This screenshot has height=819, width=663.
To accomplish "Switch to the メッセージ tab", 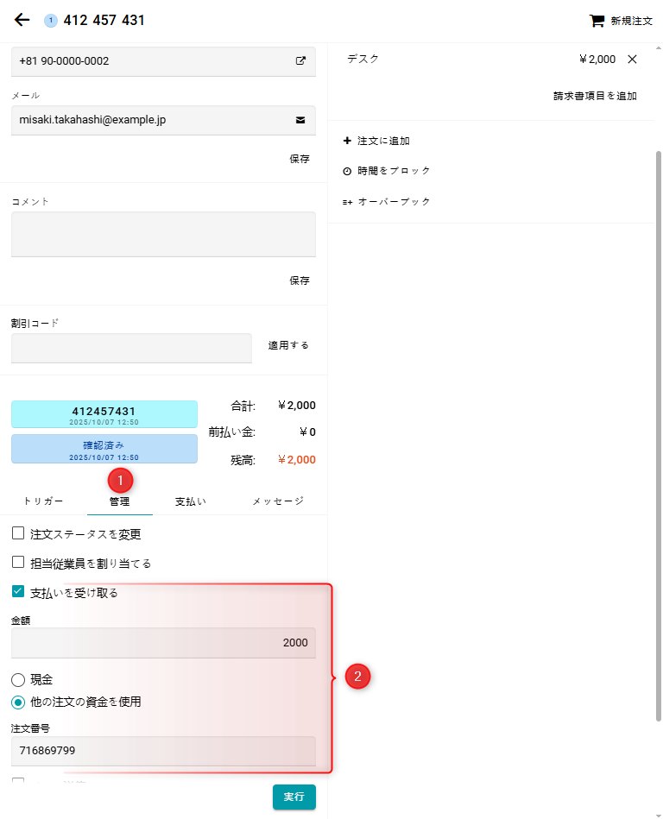I will [x=277, y=501].
